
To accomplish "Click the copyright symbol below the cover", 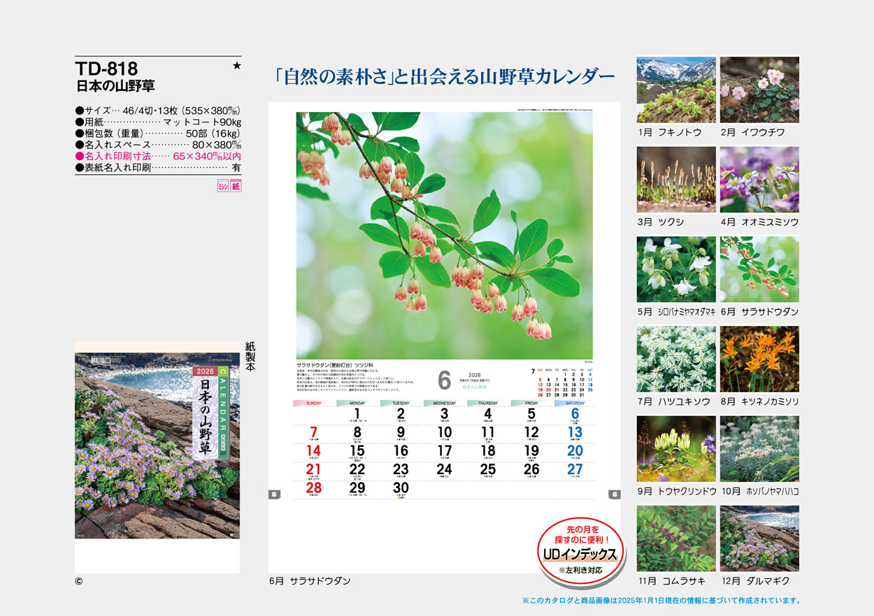I will pos(79,580).
